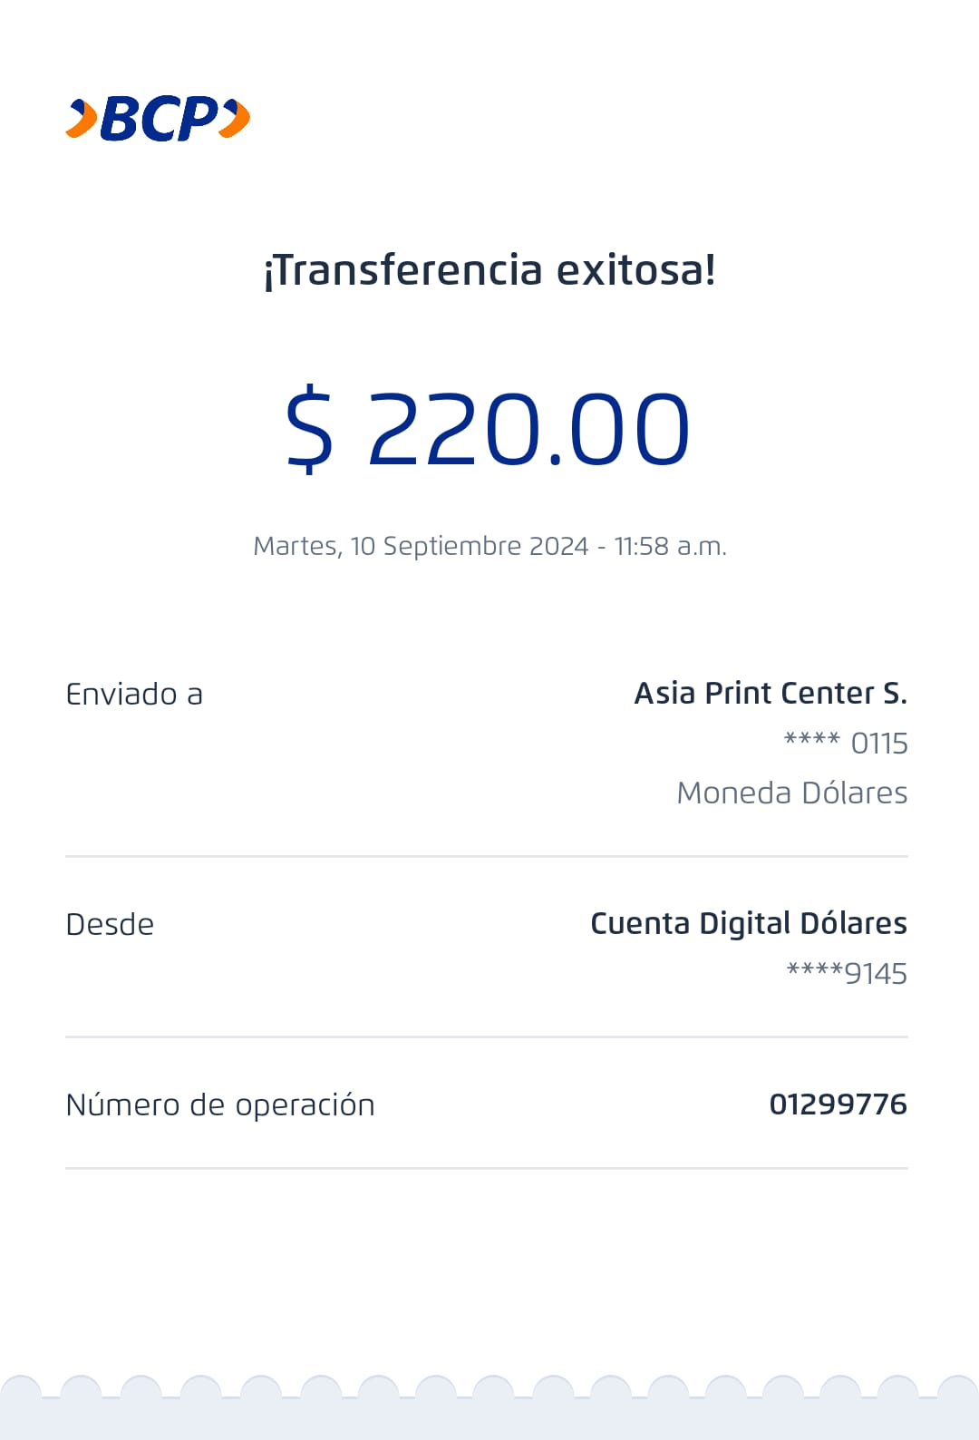Click the date Martes, 10 Septiembre 2024
Viewport: 979px width, 1440px height.
pos(421,546)
